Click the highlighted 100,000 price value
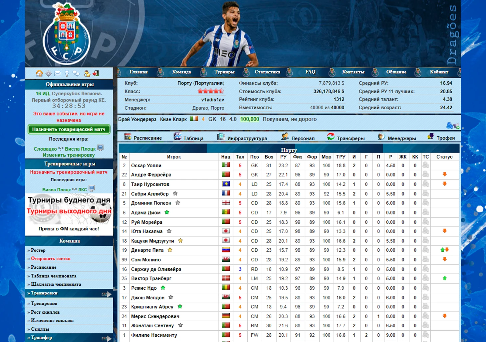This screenshot has height=342, width=486. [x=250, y=119]
